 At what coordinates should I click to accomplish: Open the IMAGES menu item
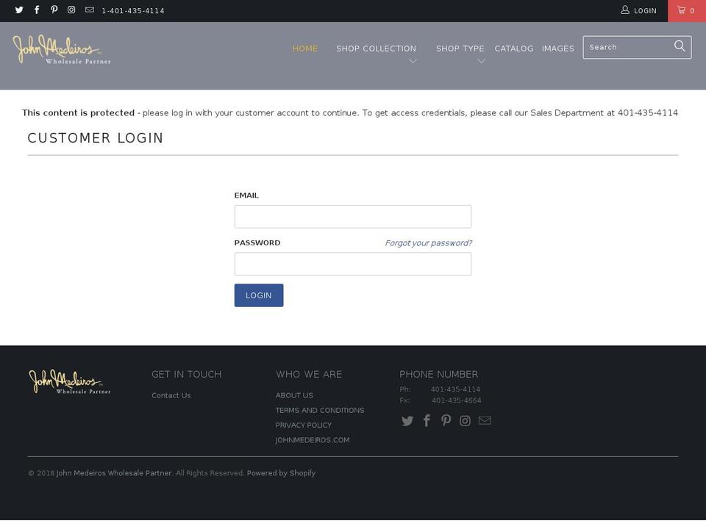point(558,48)
